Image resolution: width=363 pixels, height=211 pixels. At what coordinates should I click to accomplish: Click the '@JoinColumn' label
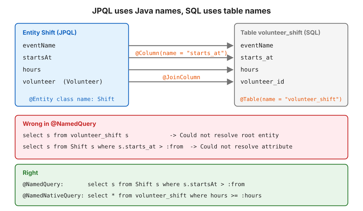pos(181,77)
